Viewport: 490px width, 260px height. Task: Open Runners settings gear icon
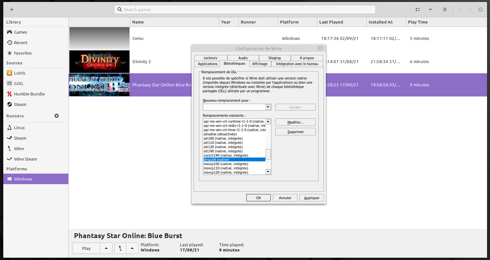(x=57, y=116)
